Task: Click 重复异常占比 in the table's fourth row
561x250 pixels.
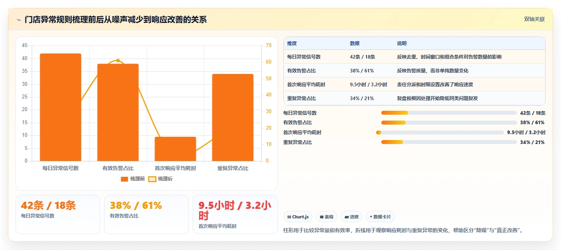Action: tap(302, 98)
